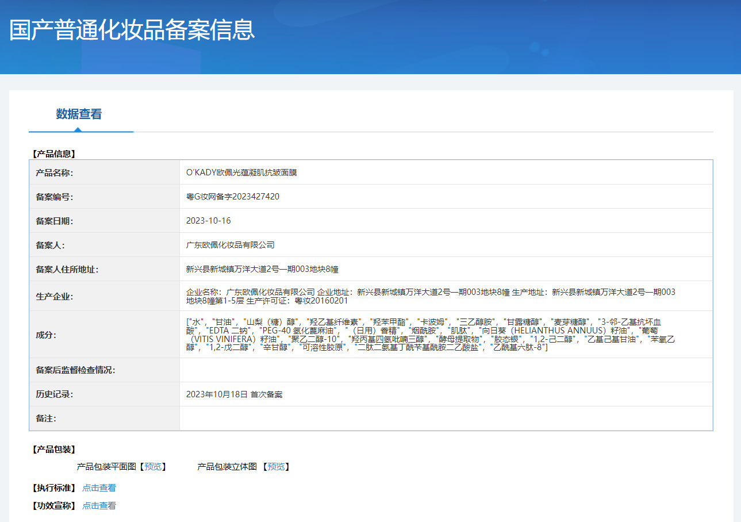
Task: Click the empty 备案后监督检查情况 value cell
Action: [446, 370]
